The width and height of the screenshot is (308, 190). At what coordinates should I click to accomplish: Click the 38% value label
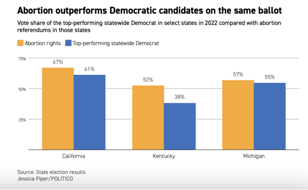(180, 97)
